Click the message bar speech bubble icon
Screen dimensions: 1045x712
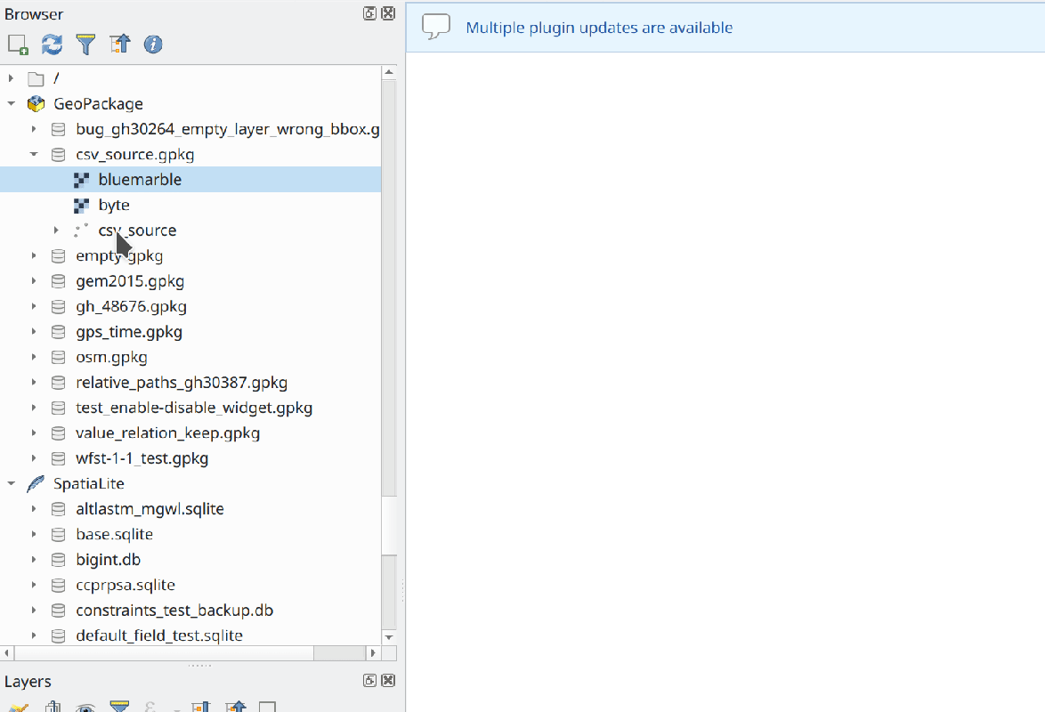pos(435,27)
